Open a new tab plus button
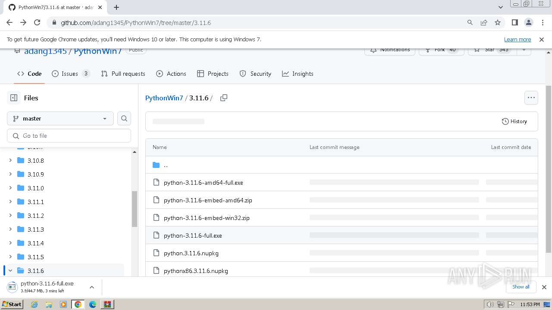 pyautogui.click(x=116, y=7)
